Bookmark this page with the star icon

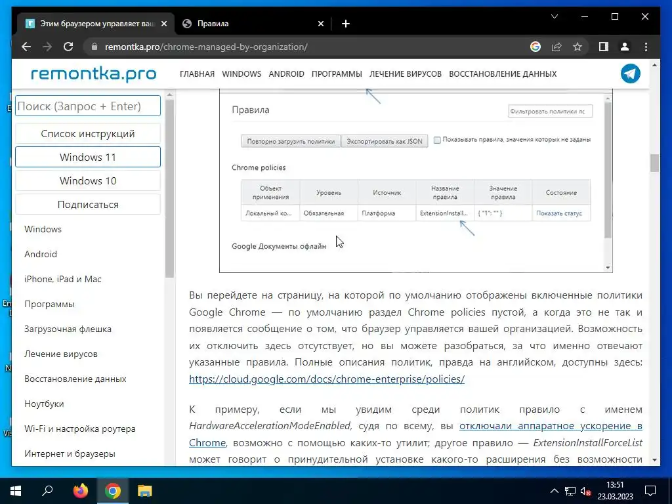[x=577, y=47]
